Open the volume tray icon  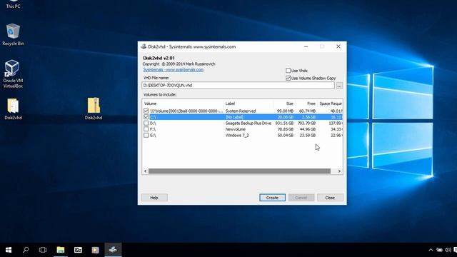tap(448, 250)
